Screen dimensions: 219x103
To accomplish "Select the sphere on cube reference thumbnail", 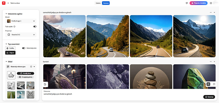I will pyautogui.click(x=21, y=95).
